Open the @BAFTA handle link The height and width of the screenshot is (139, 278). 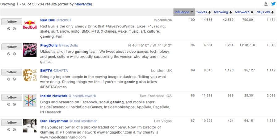(x=61, y=71)
